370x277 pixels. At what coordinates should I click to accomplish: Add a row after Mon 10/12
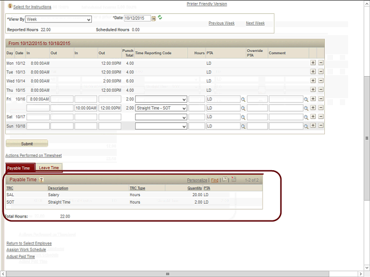coord(313,63)
